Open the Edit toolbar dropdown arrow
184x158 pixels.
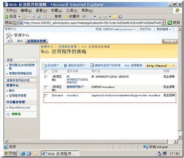(x=110, y=16)
